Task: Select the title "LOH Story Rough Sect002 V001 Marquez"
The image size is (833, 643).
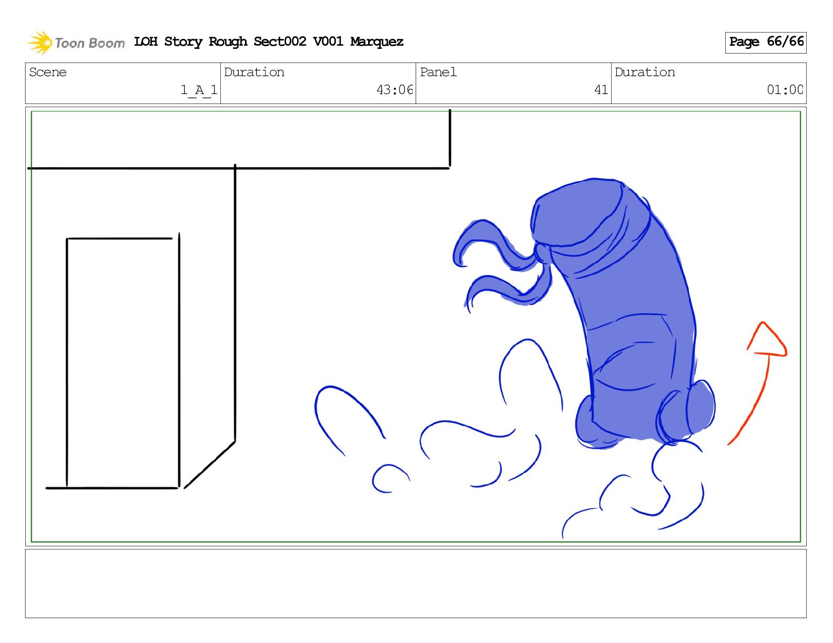Action: click(x=268, y=42)
